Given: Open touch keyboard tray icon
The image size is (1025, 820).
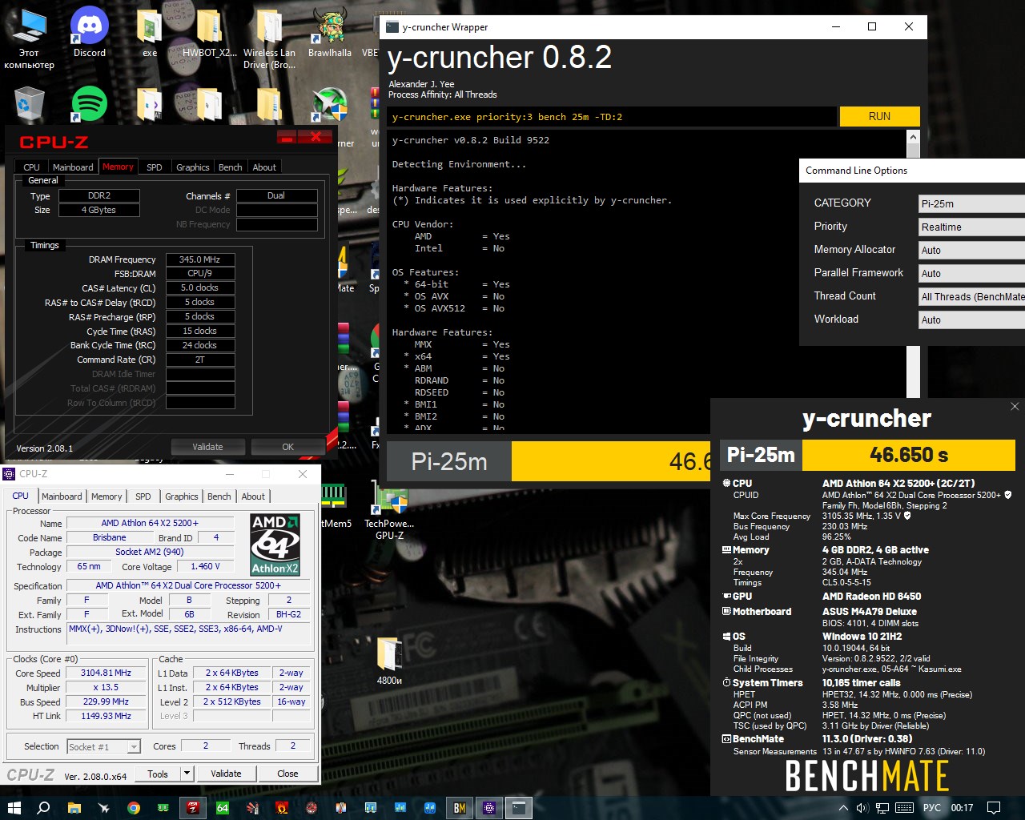Looking at the screenshot, I should tap(905, 807).
